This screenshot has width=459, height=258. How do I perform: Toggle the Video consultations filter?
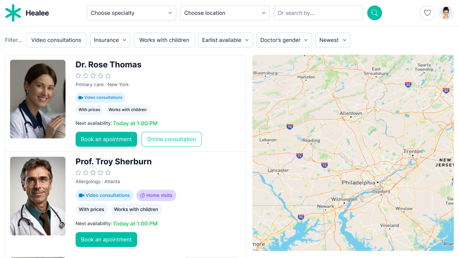[56, 40]
